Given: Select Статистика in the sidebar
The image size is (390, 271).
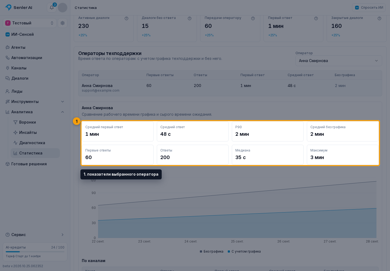Looking at the screenshot, I should click(x=35, y=153).
